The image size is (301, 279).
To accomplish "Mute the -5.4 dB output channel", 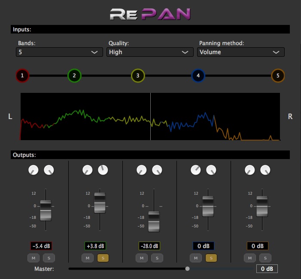I will tap(33, 258).
